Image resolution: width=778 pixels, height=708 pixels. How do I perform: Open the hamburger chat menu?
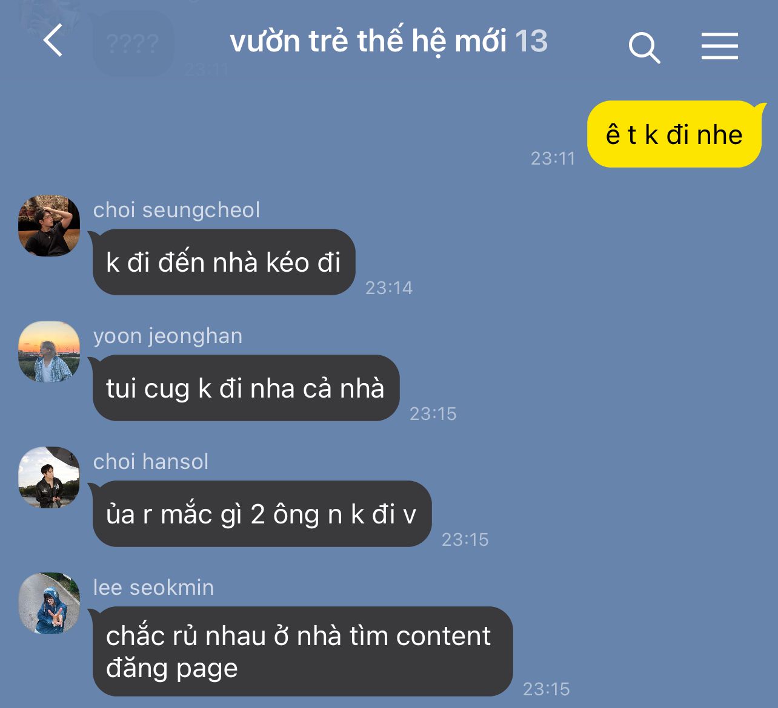[x=720, y=47]
